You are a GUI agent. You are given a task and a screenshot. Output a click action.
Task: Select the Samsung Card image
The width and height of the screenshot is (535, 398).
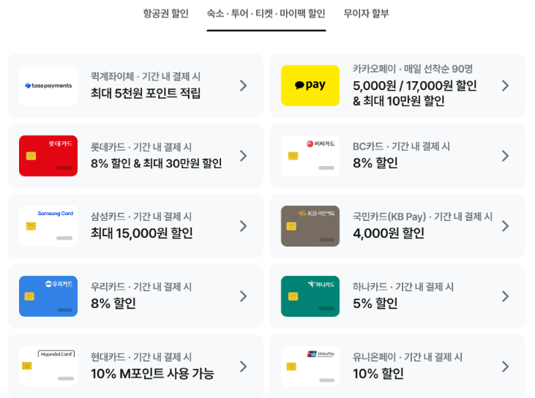pyautogui.click(x=48, y=226)
